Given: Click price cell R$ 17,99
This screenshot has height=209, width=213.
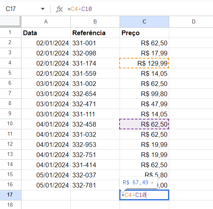Looking at the screenshot, I should 144,53.
